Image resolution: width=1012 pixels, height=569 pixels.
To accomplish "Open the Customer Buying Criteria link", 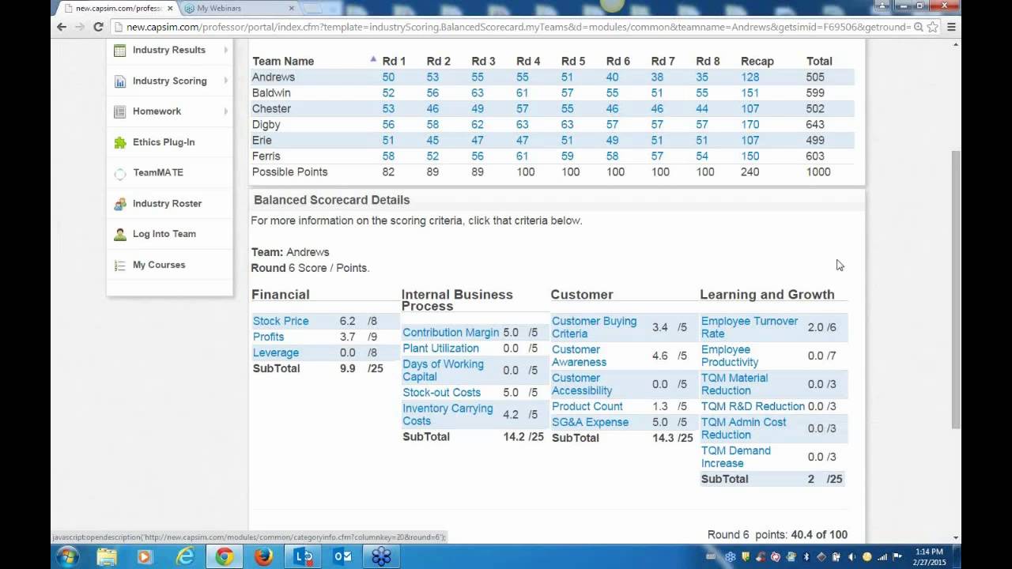I will [594, 327].
